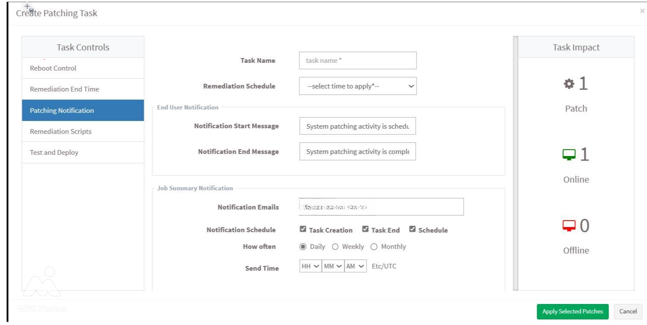Click the red Offline monitor icon
This screenshot has height=325, width=647.
point(569,226)
